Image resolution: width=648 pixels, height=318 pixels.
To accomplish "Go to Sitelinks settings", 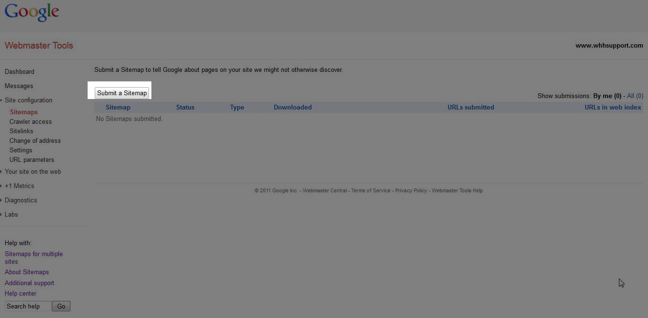I will [21, 131].
